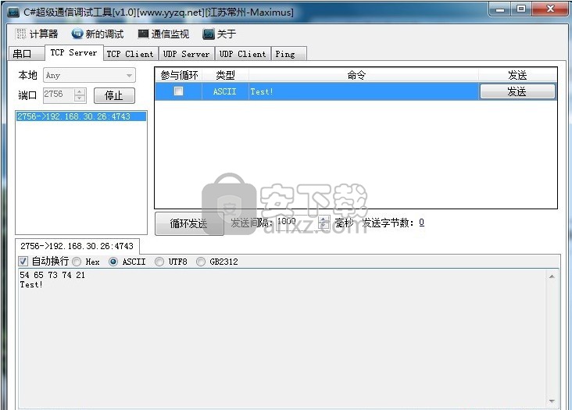Click the 循环发送 button

(189, 223)
